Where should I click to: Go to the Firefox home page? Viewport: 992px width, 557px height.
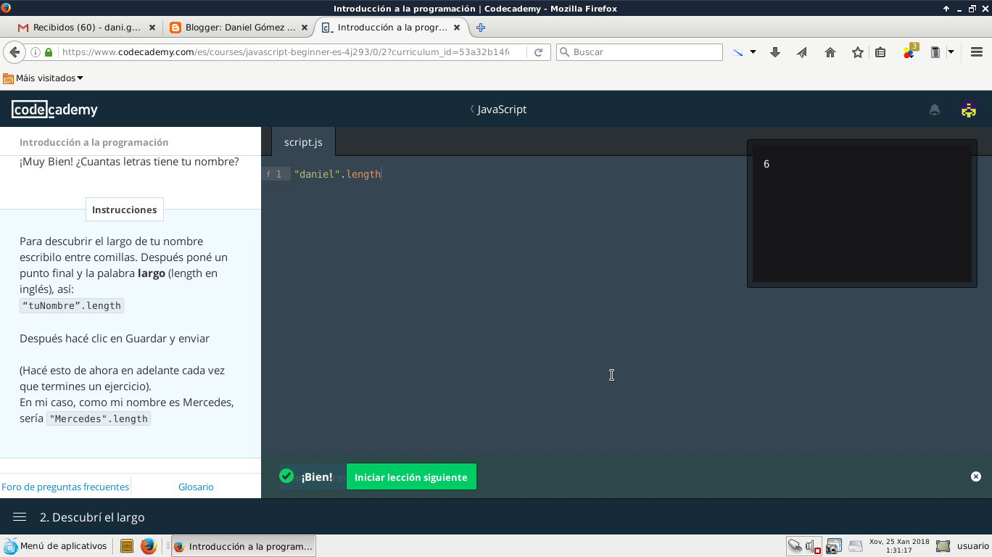coord(830,52)
